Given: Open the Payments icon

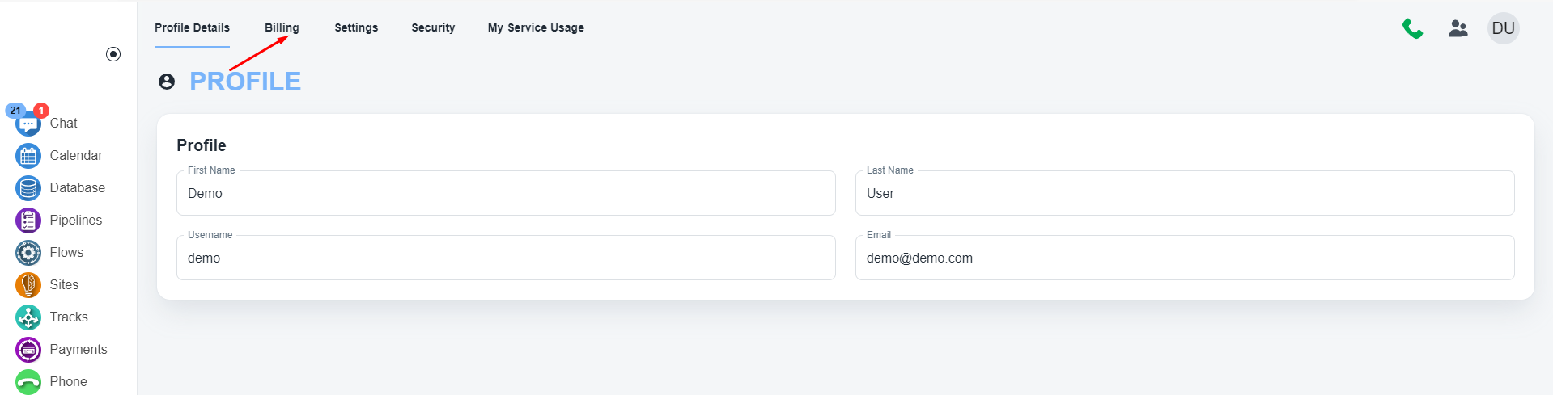Looking at the screenshot, I should click(28, 350).
